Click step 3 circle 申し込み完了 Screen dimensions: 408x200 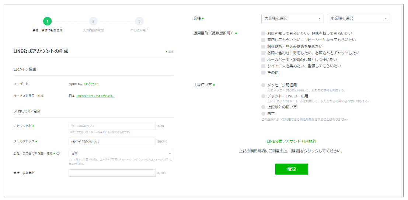(x=139, y=21)
